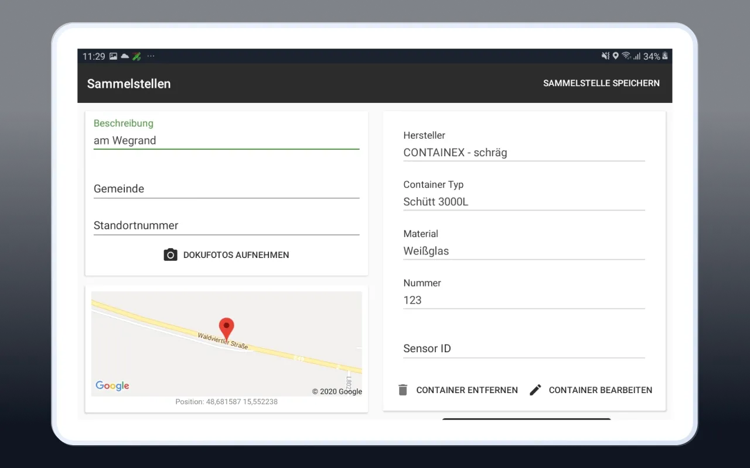Select the Nummer field '123'

click(524, 300)
